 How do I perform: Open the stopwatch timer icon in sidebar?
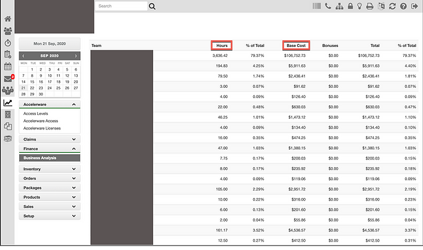[x=7, y=43]
